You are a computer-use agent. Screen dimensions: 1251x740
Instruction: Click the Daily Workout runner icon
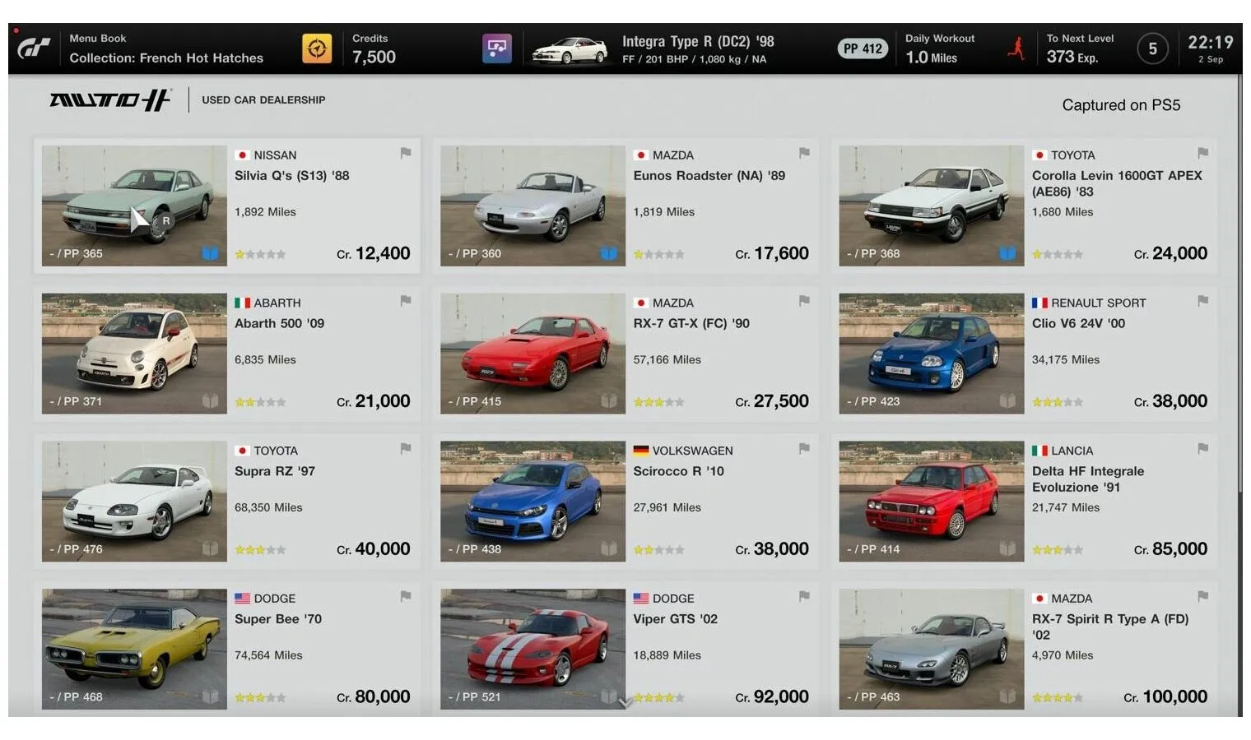(x=1016, y=49)
